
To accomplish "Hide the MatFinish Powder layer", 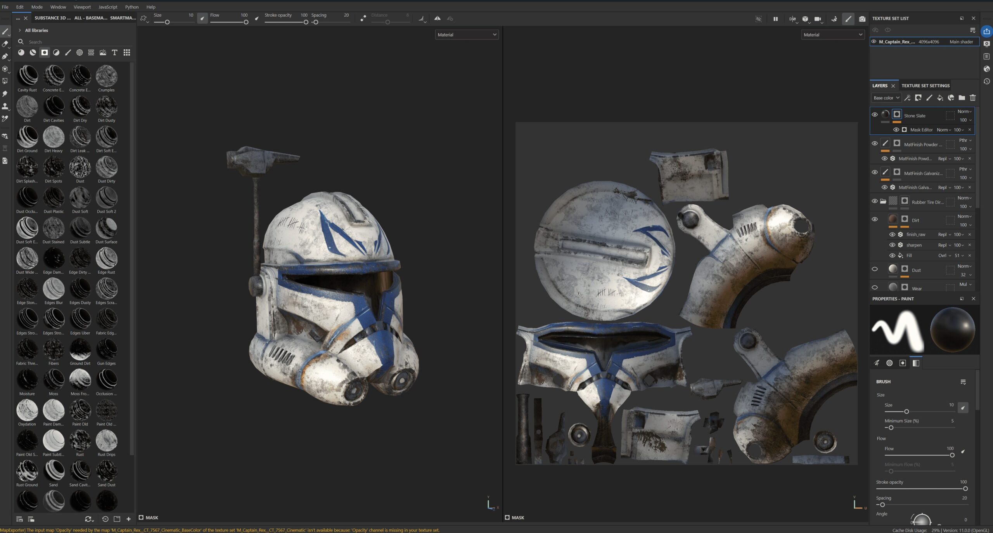I will tap(874, 144).
